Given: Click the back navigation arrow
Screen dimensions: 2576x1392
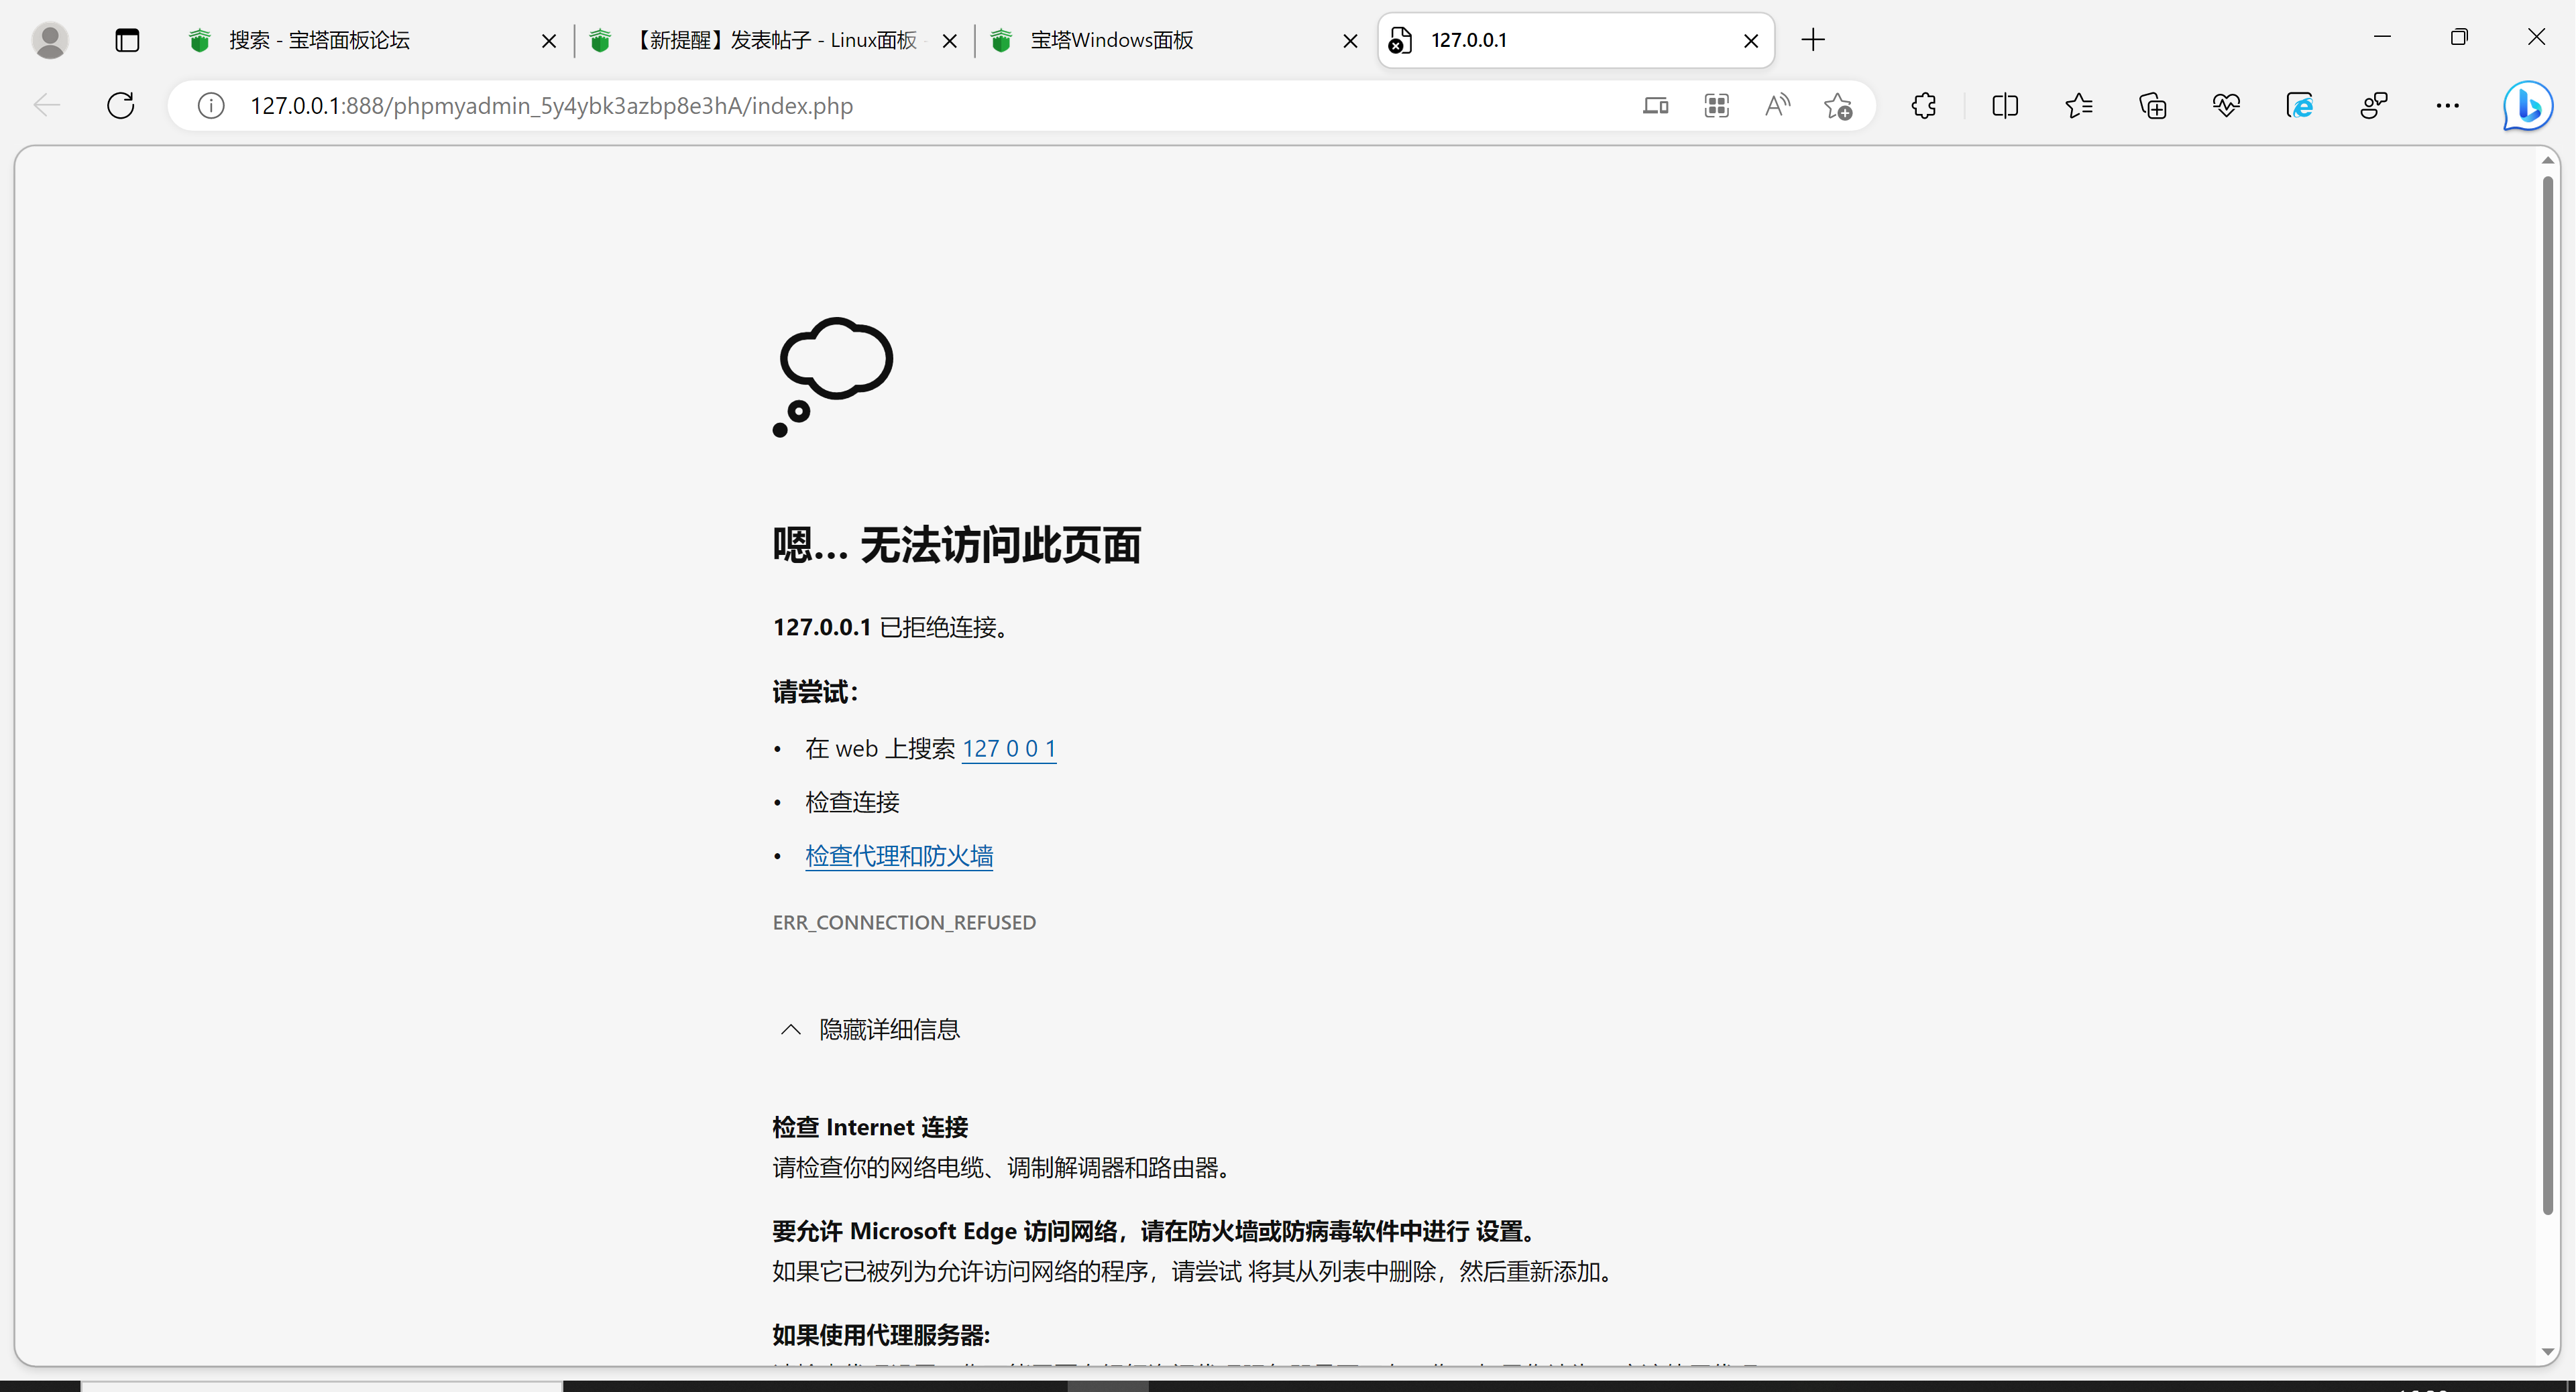Looking at the screenshot, I should [47, 105].
